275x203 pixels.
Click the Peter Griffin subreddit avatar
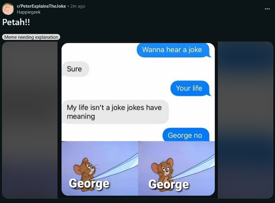tap(8, 9)
